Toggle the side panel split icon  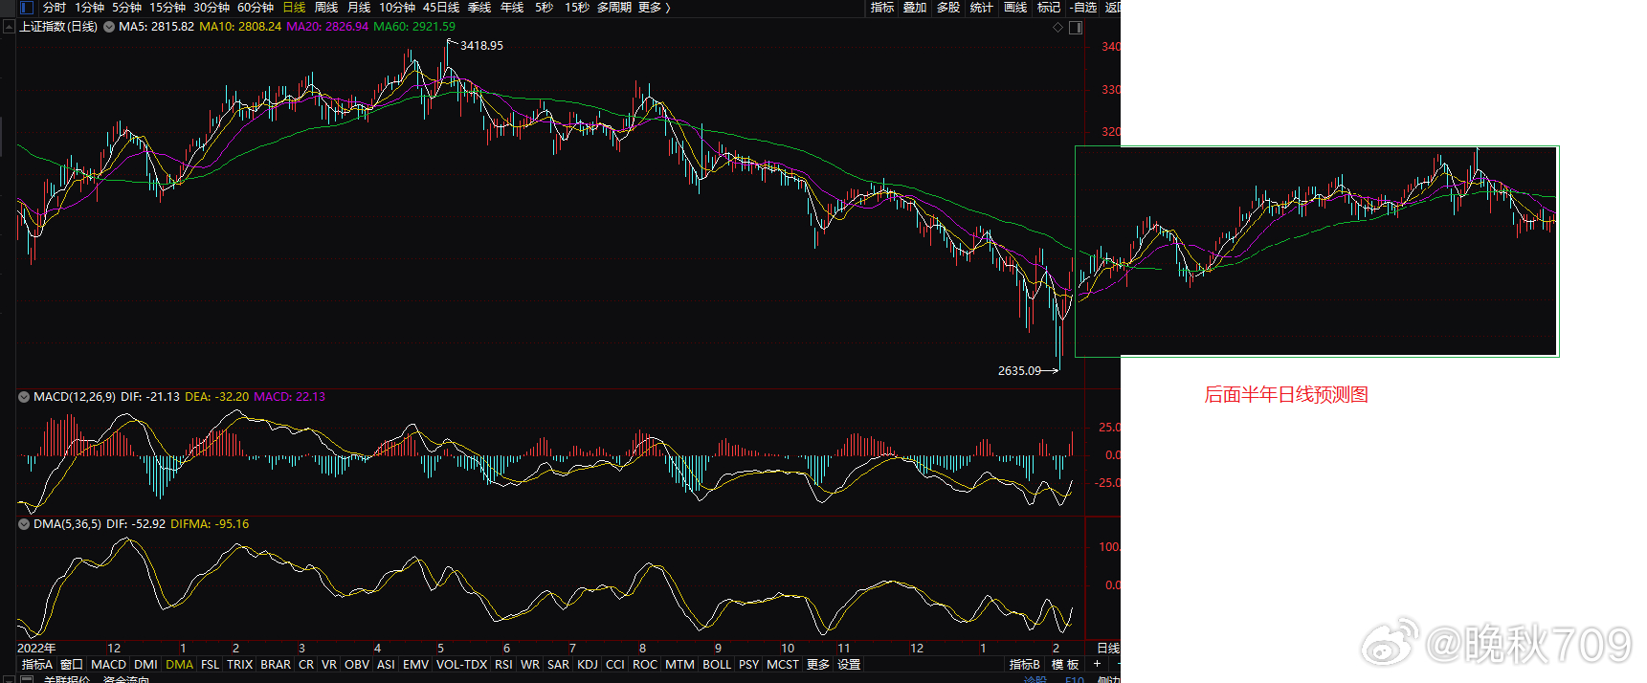(x=1076, y=27)
